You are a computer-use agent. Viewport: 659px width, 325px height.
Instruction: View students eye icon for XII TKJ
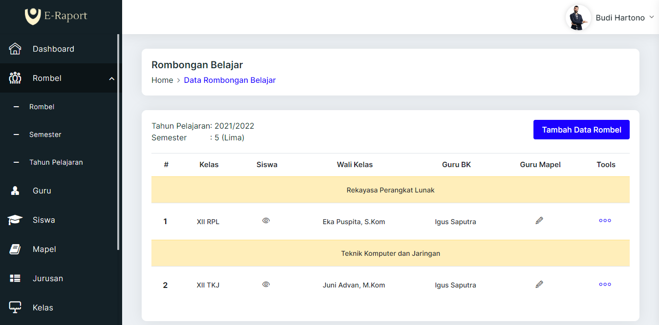point(266,285)
